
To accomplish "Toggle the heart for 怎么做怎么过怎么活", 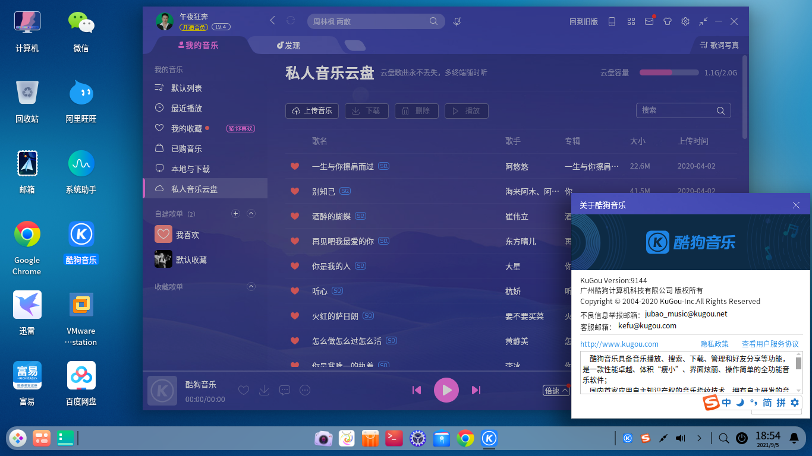I will [x=295, y=341].
